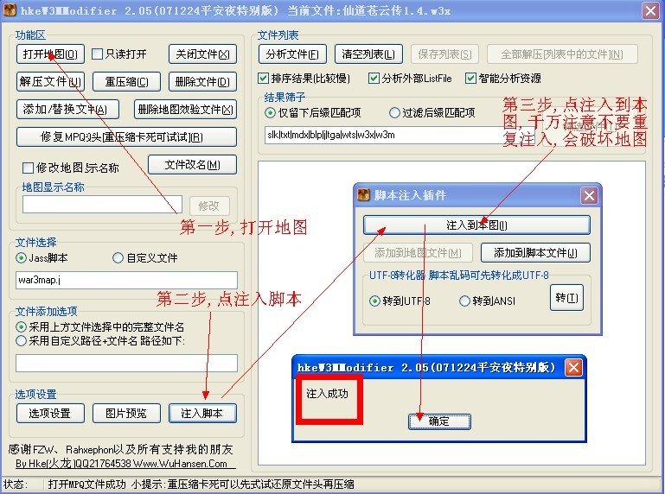Click 添加到脚本文件(J) button
The width and height of the screenshot is (665, 494).
point(535,253)
